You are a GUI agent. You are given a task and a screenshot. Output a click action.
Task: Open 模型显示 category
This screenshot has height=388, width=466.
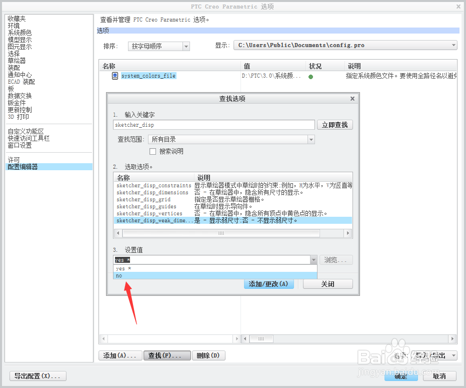click(19, 40)
